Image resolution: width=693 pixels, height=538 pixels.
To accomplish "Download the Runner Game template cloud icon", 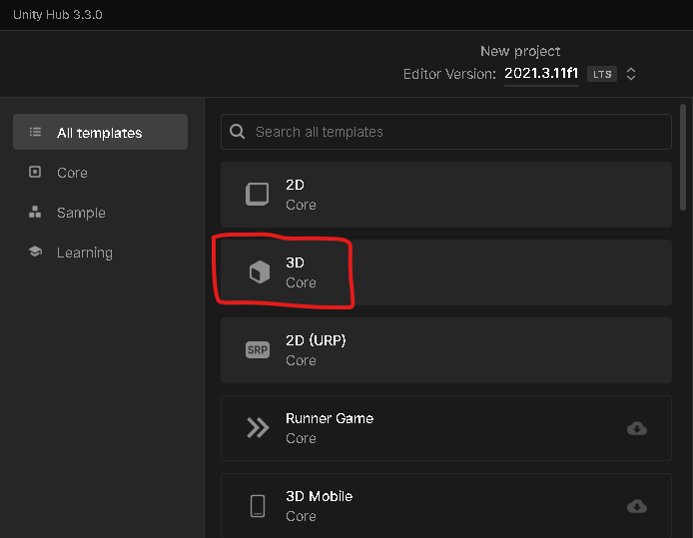I will (636, 428).
